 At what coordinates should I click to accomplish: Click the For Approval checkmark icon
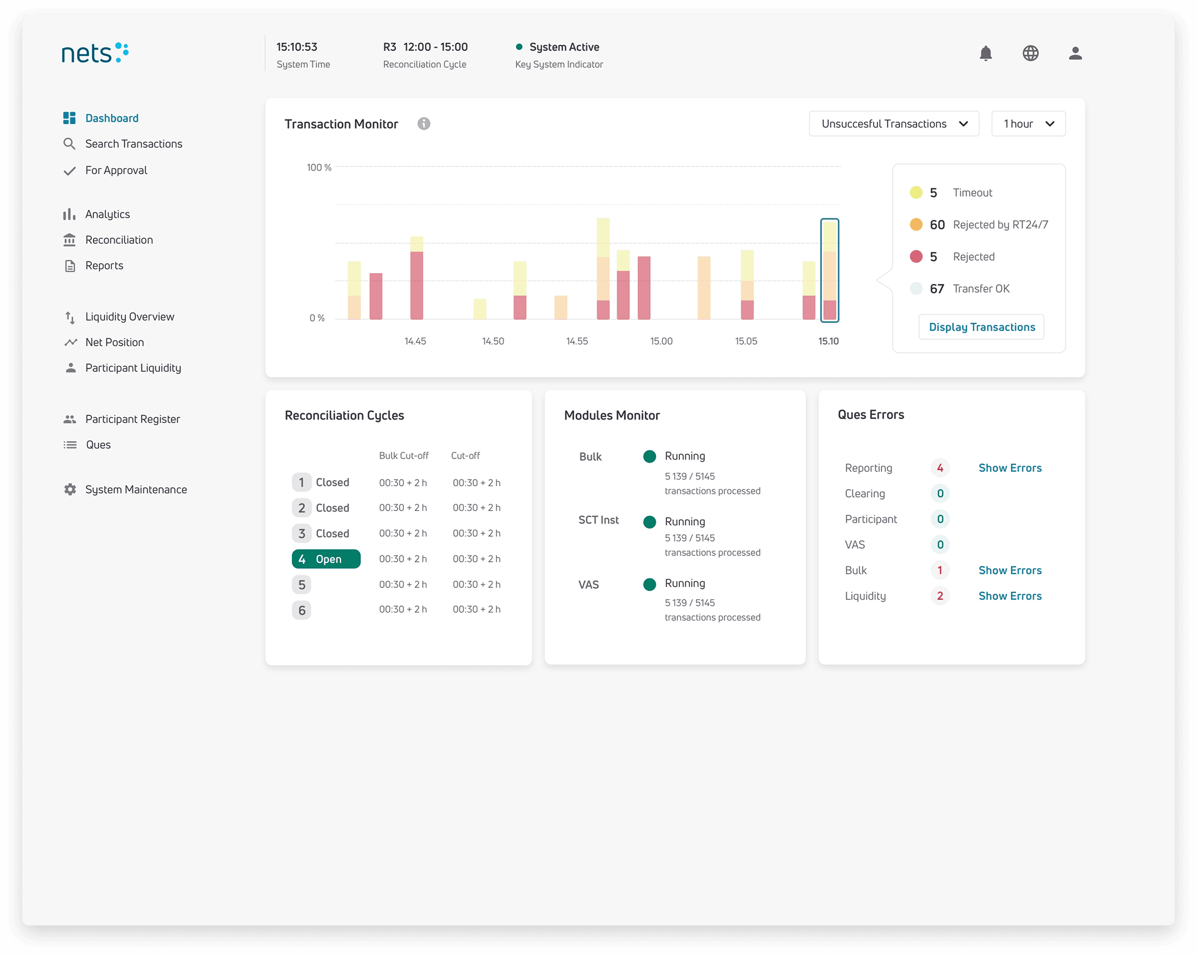tap(69, 170)
